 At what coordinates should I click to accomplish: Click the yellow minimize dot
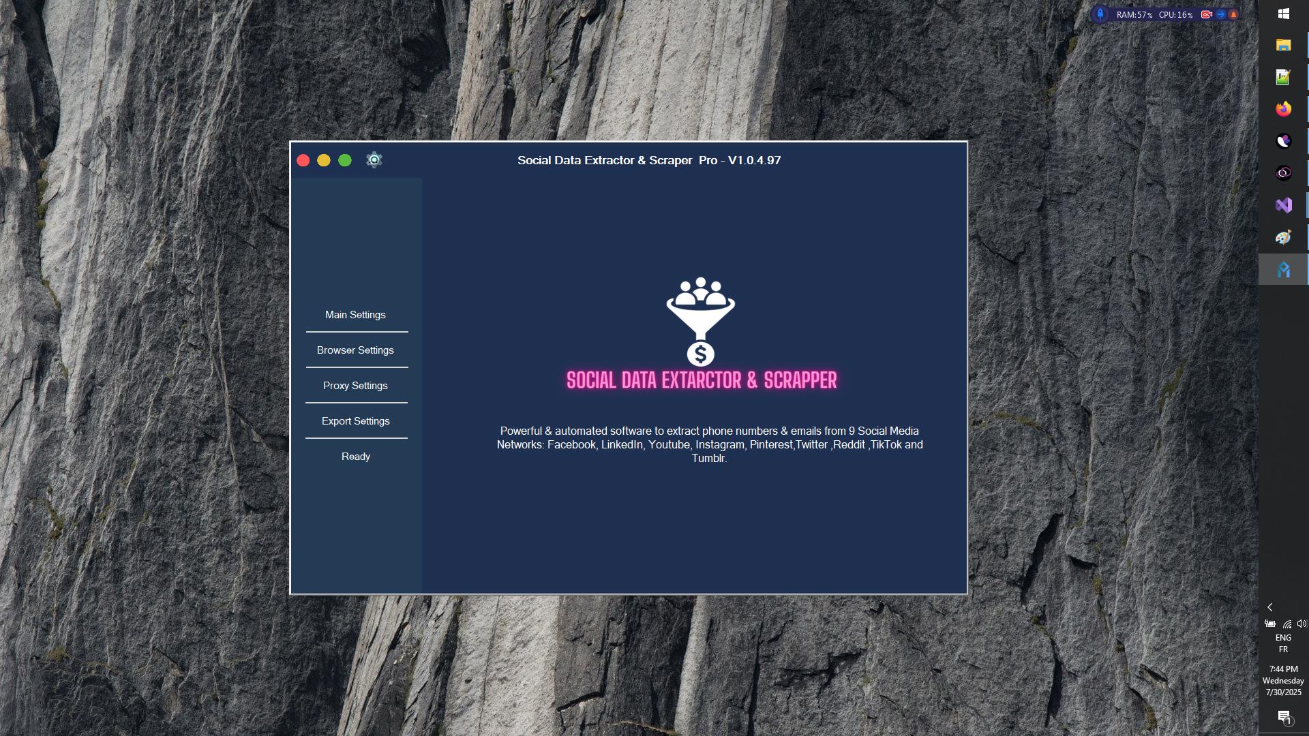(324, 160)
